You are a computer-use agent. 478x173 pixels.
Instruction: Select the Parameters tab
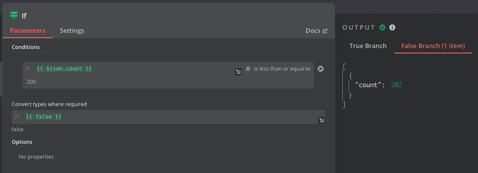(x=28, y=31)
